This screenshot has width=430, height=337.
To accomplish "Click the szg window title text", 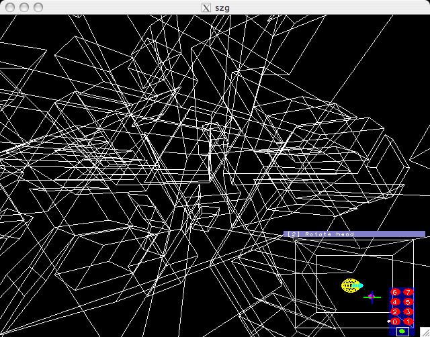I will pyautogui.click(x=222, y=7).
